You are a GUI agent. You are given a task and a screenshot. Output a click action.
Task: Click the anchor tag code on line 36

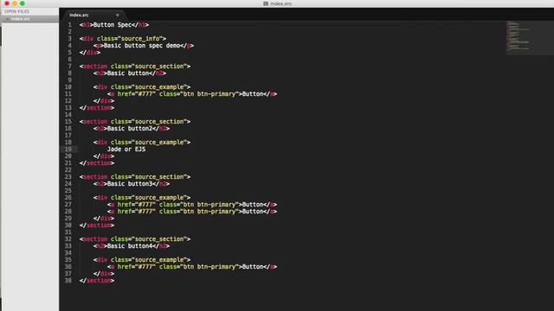point(192,267)
